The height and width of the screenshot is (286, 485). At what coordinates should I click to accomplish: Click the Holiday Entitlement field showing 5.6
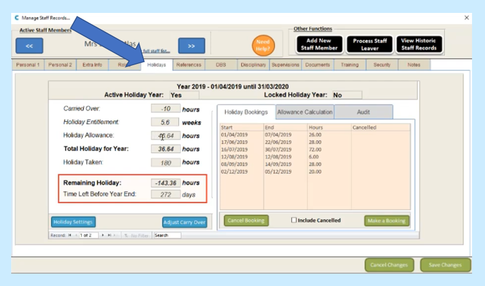165,122
